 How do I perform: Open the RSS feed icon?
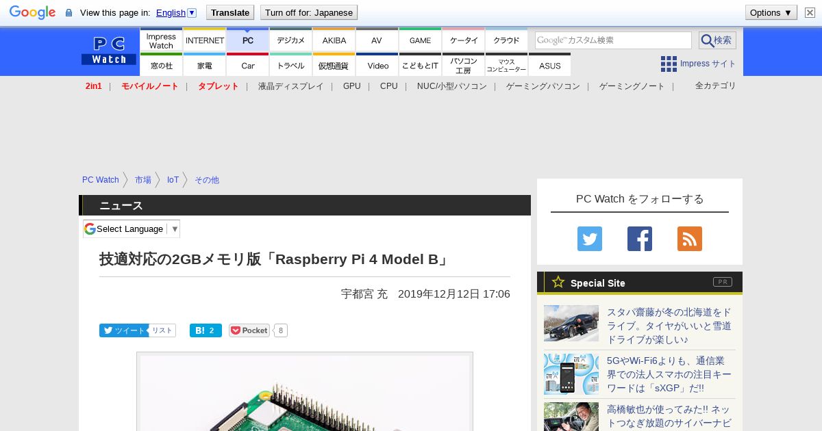(x=690, y=239)
